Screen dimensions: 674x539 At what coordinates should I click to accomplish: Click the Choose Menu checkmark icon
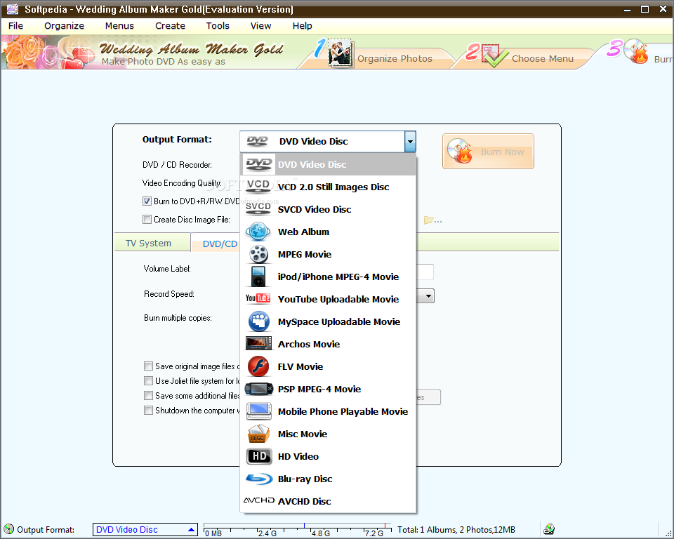(x=494, y=55)
